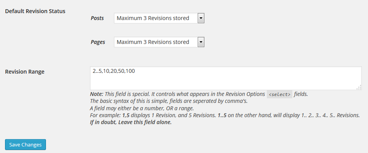
Task: Grab the Revision Range textarea resize grip
Action: (359, 87)
